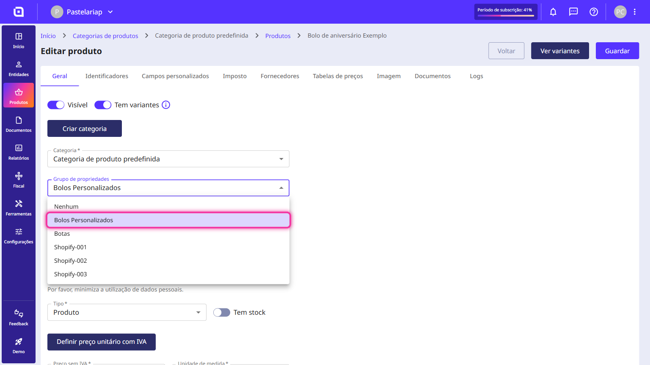650x365 pixels.
Task: Open Configurações in the sidebar
Action: pos(19,236)
